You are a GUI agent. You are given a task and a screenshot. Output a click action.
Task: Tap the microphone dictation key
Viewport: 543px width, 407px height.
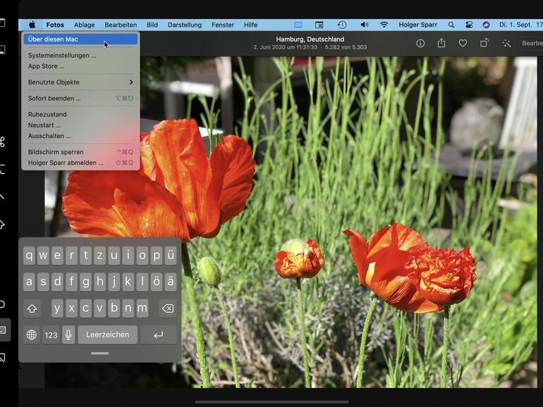[x=68, y=334]
